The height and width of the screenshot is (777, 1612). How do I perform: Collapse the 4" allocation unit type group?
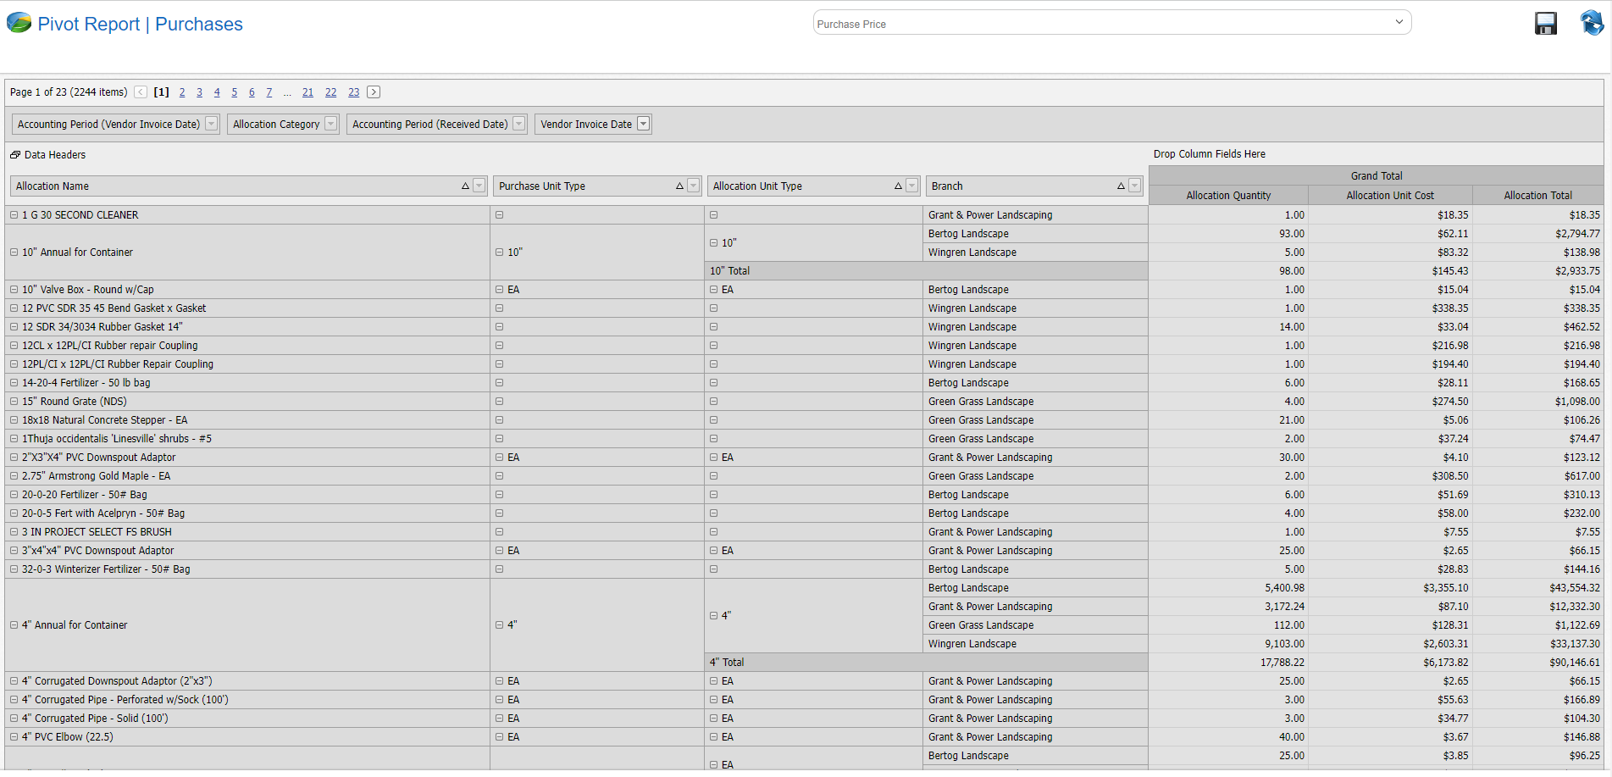pyautogui.click(x=713, y=616)
